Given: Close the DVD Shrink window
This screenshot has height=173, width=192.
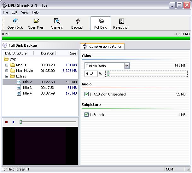Looking at the screenshot, I should pyautogui.click(x=187, y=5).
